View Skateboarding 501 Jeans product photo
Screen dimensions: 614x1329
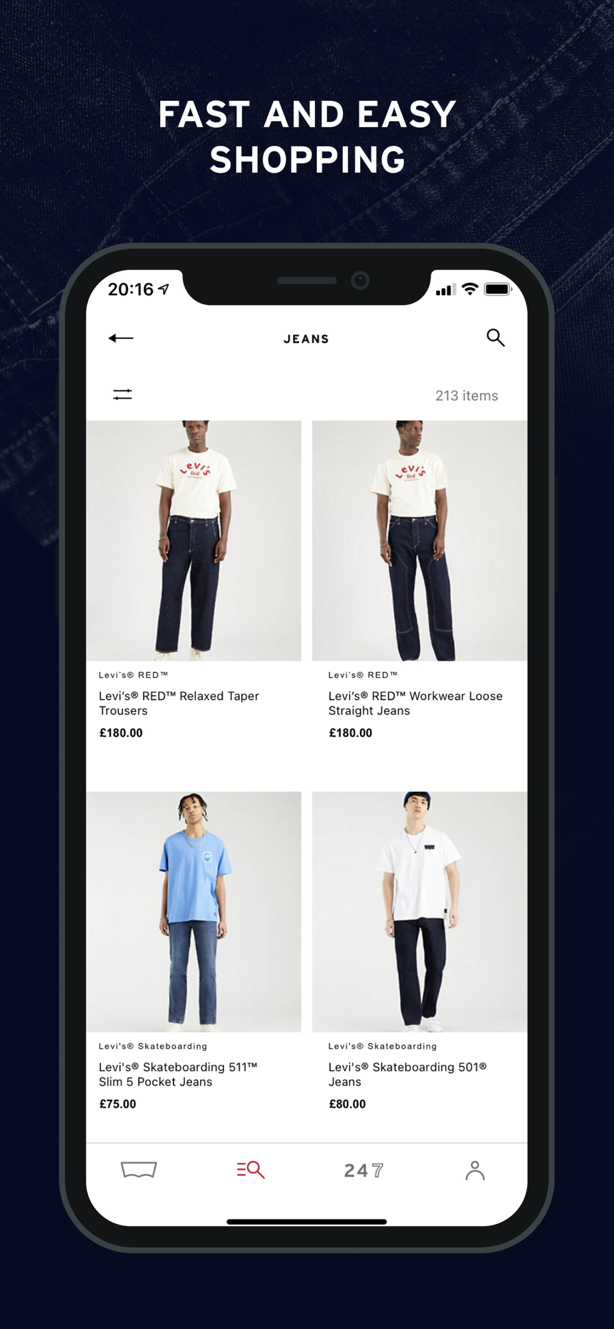point(420,912)
